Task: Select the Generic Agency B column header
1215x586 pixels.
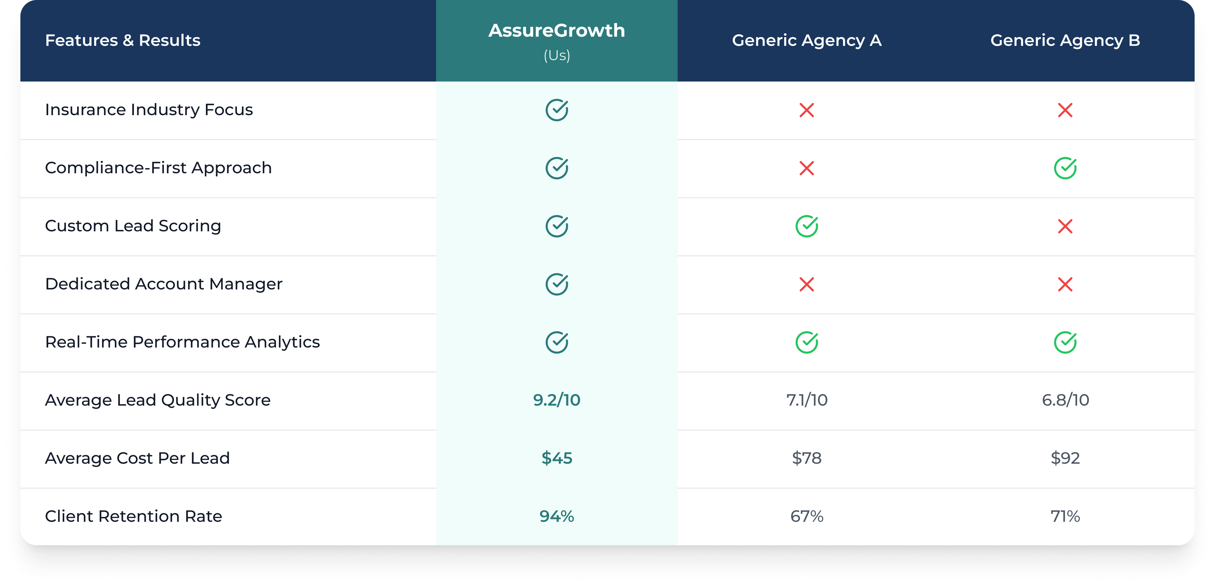Action: click(1065, 40)
